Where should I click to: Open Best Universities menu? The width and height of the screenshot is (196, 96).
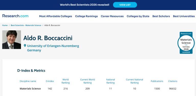click(184, 16)
